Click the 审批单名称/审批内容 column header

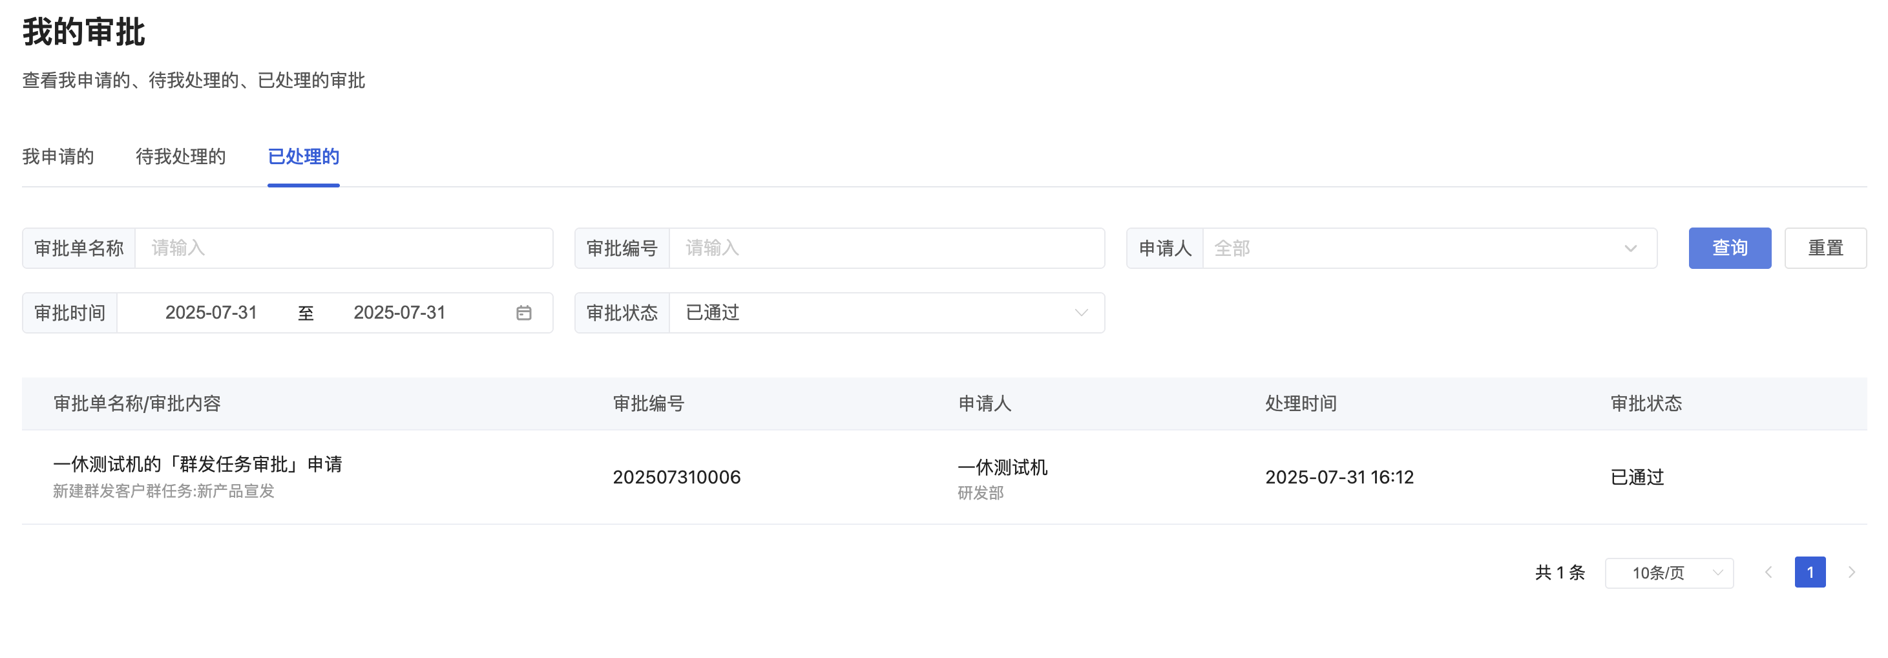click(x=137, y=403)
